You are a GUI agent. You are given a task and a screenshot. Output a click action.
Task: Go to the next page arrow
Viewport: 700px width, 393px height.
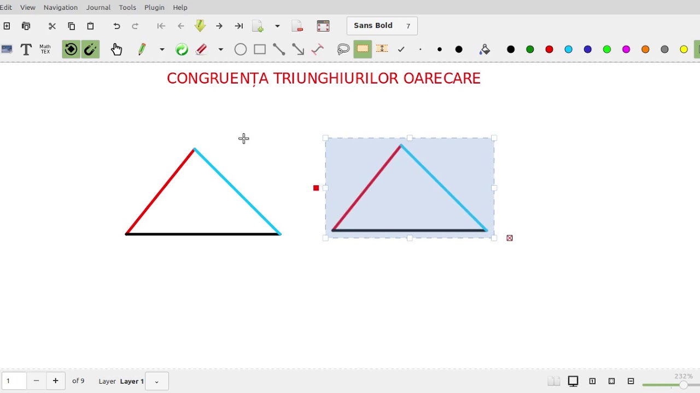click(219, 26)
